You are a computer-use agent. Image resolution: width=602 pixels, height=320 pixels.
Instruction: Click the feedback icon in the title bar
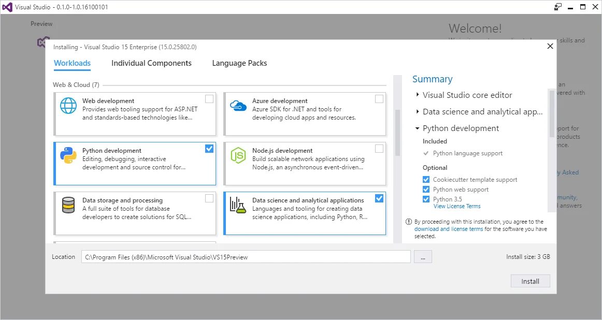(558, 7)
